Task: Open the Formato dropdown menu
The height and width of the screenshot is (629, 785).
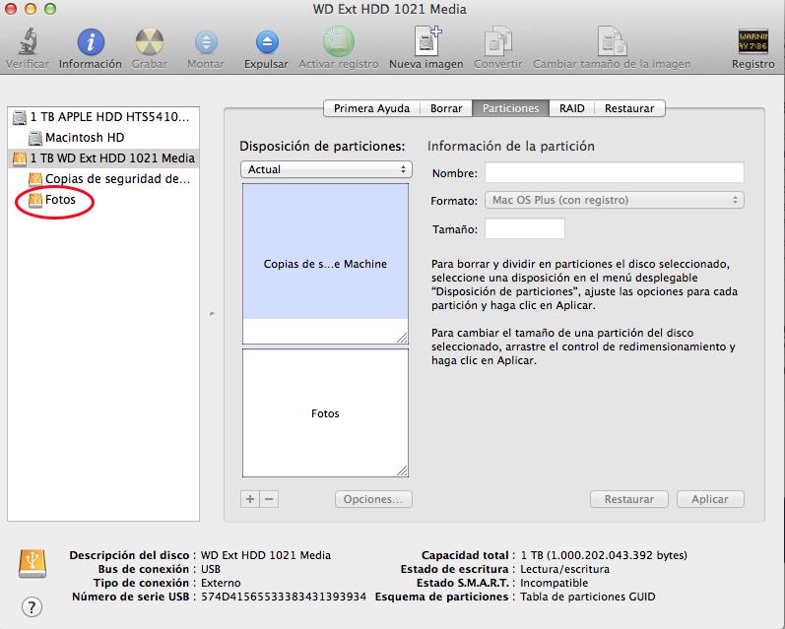Action: (x=614, y=200)
